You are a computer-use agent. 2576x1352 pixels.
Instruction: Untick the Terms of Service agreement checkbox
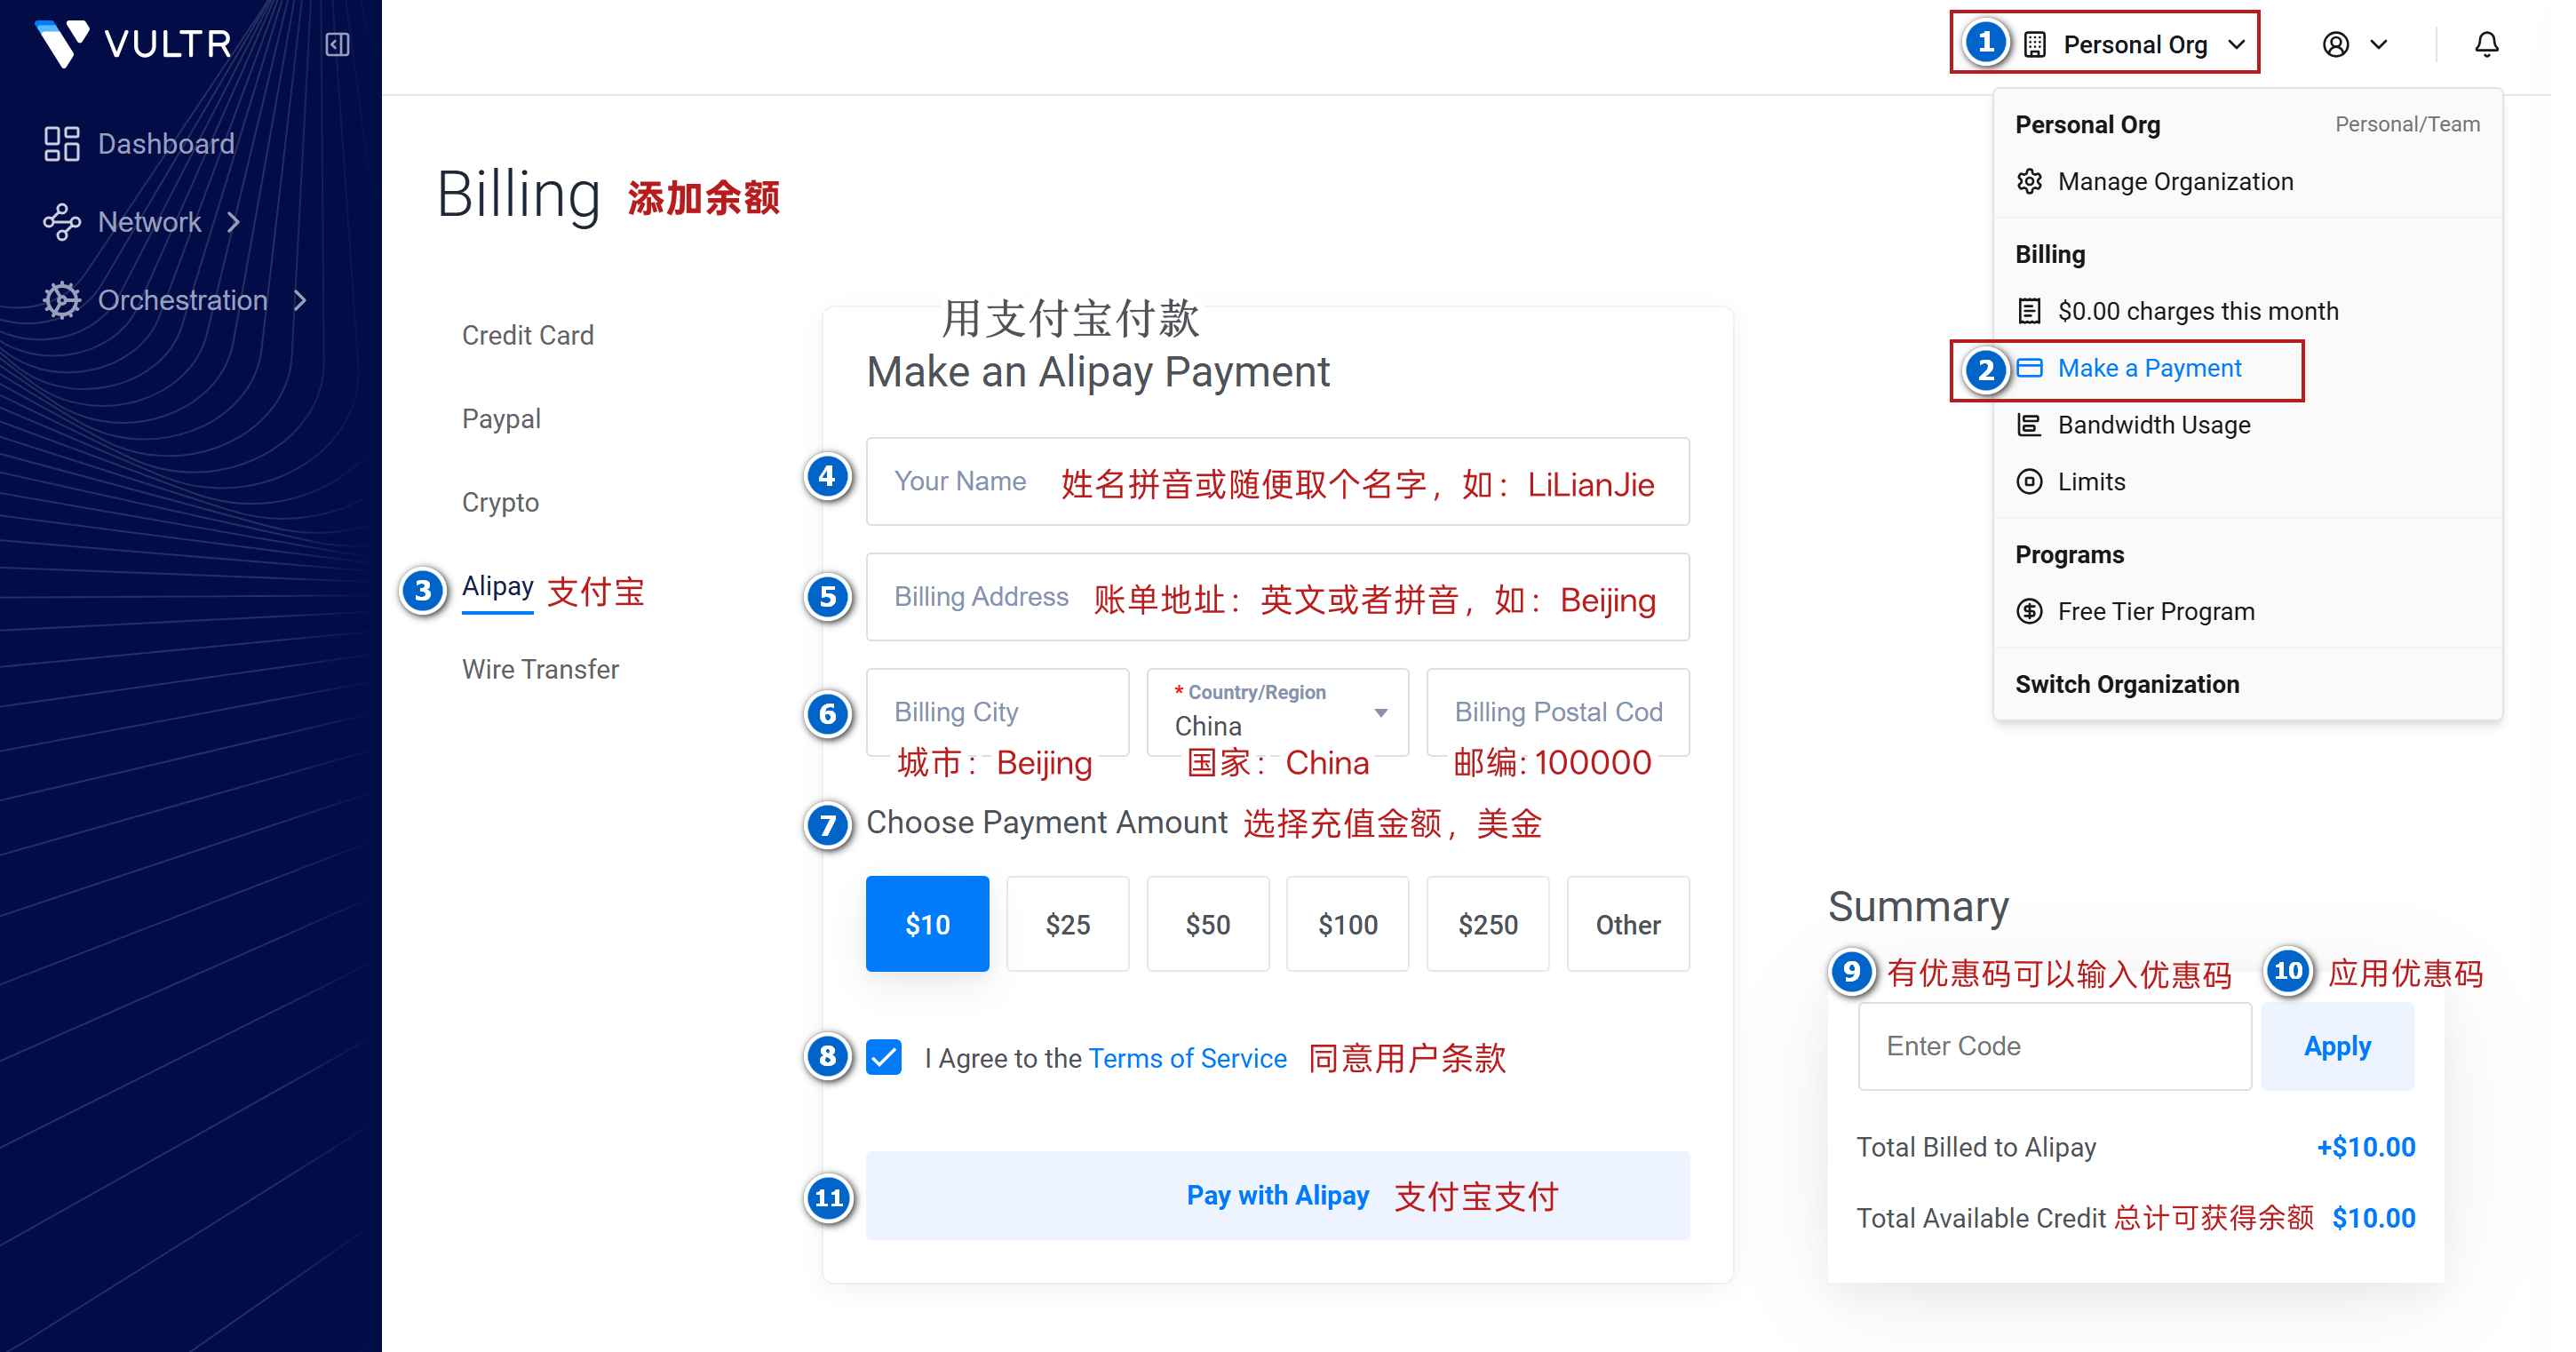pos(884,1057)
